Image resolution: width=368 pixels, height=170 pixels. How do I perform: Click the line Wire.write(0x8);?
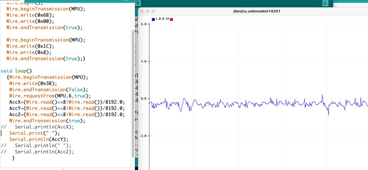[x=29, y=52]
